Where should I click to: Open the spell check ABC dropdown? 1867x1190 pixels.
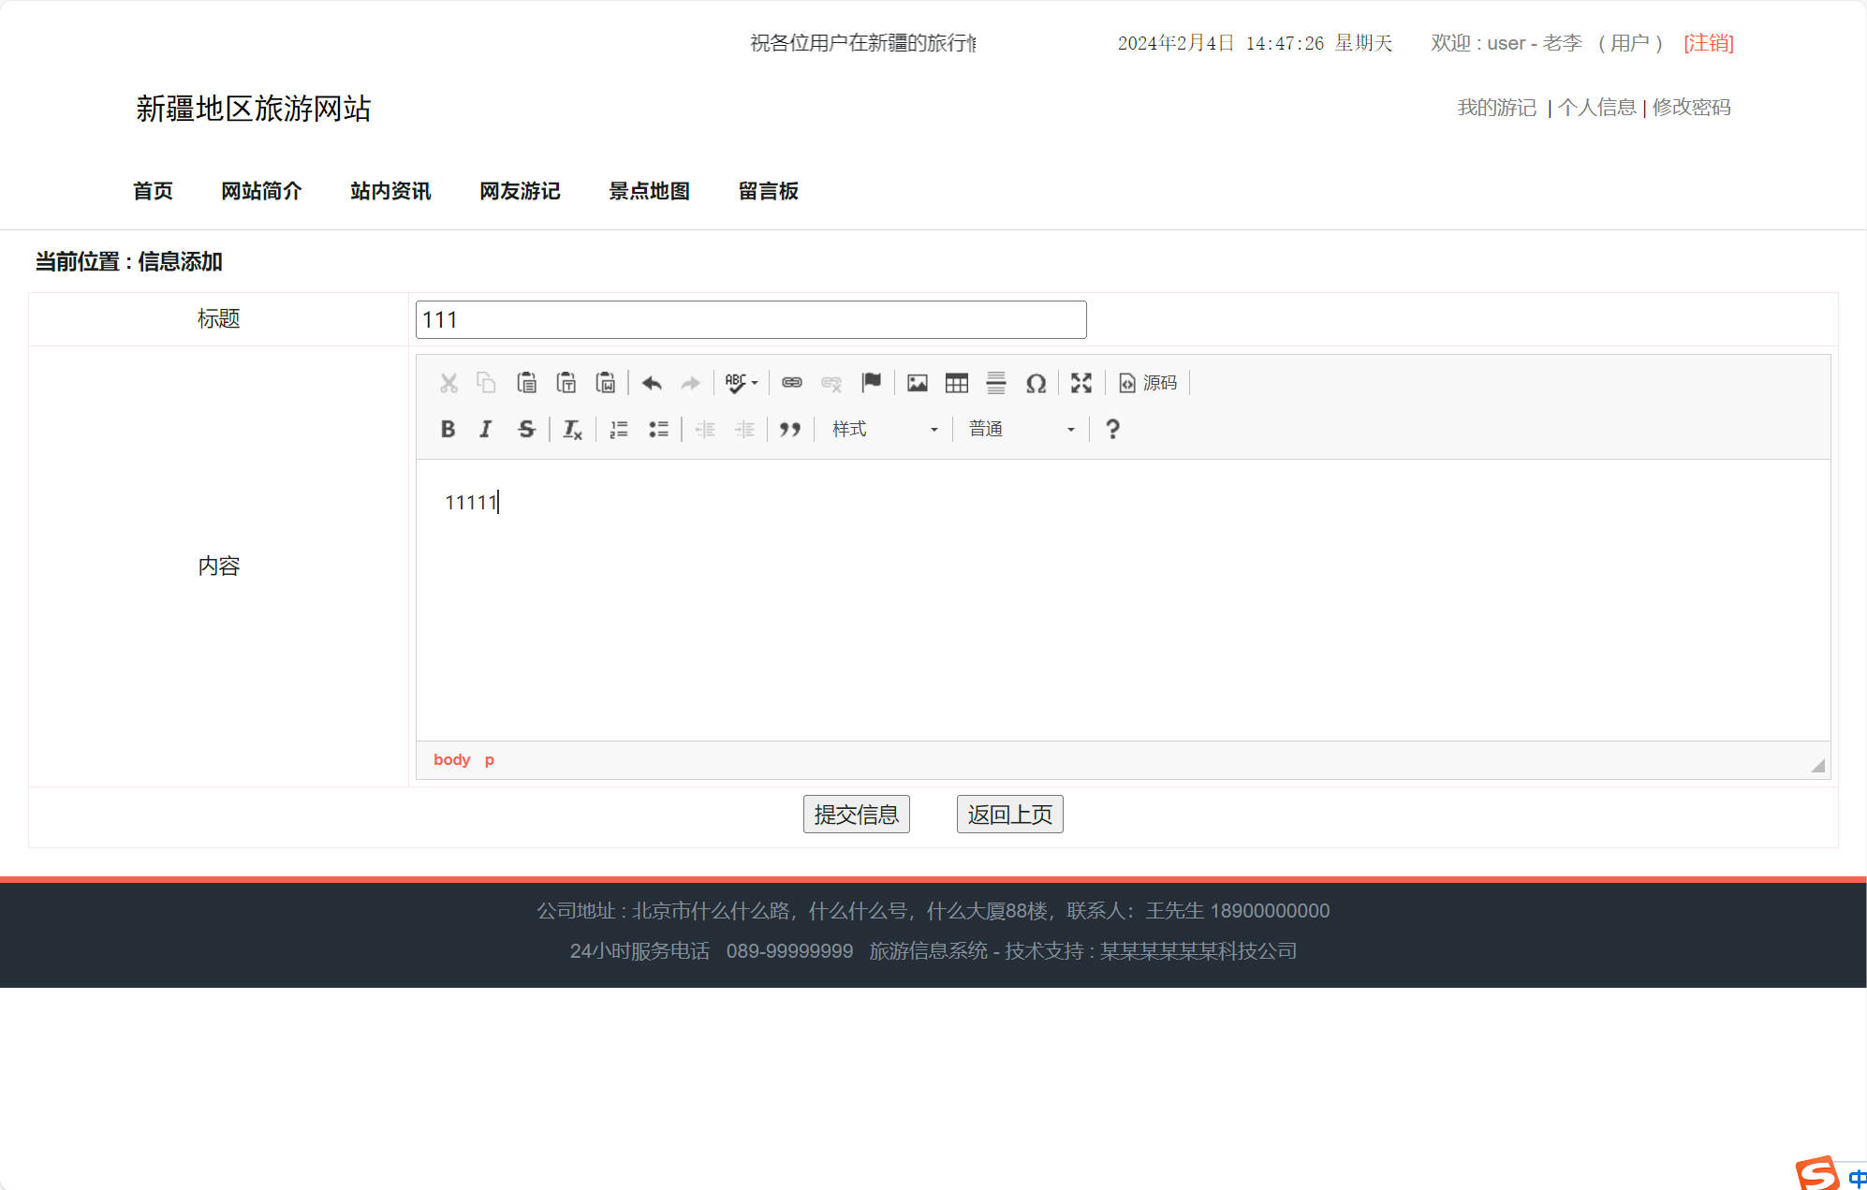pyautogui.click(x=741, y=383)
